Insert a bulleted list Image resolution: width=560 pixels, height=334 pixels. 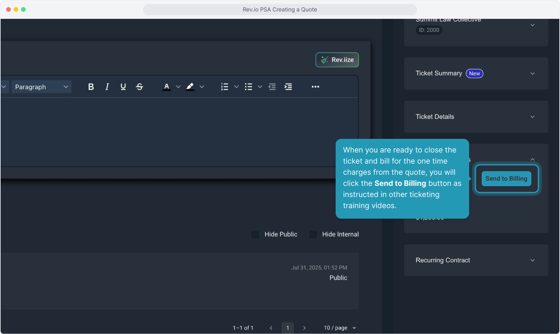click(248, 87)
